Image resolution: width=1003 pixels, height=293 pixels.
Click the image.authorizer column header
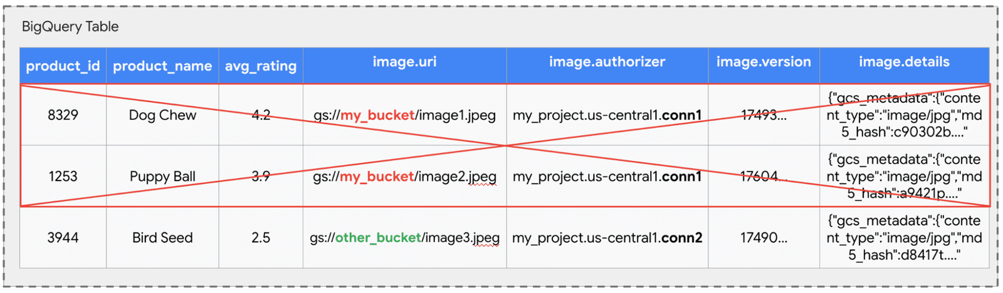click(x=607, y=62)
